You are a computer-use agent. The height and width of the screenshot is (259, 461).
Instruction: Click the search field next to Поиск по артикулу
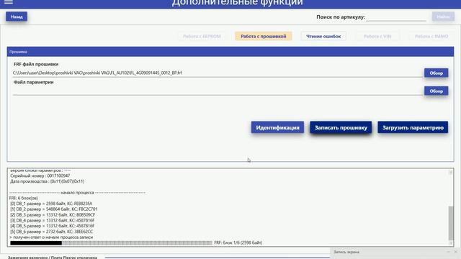396,17
